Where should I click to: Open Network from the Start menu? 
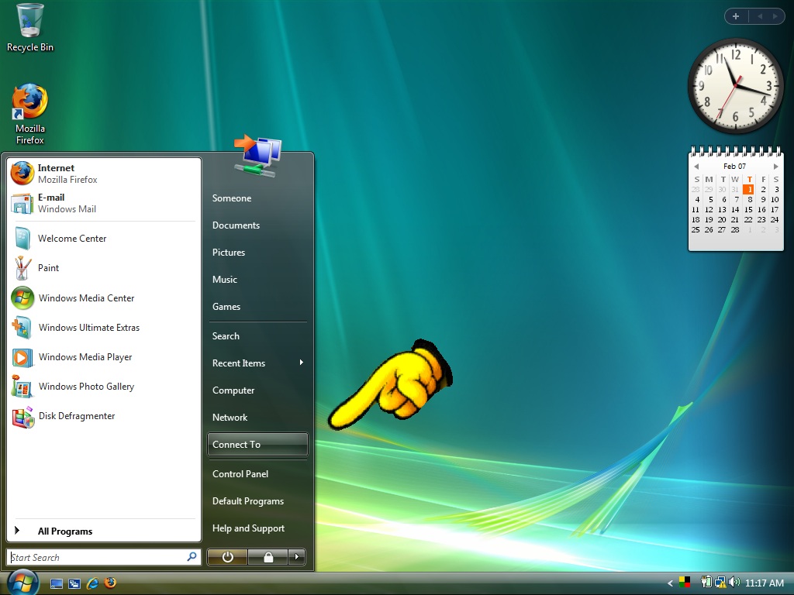(230, 418)
